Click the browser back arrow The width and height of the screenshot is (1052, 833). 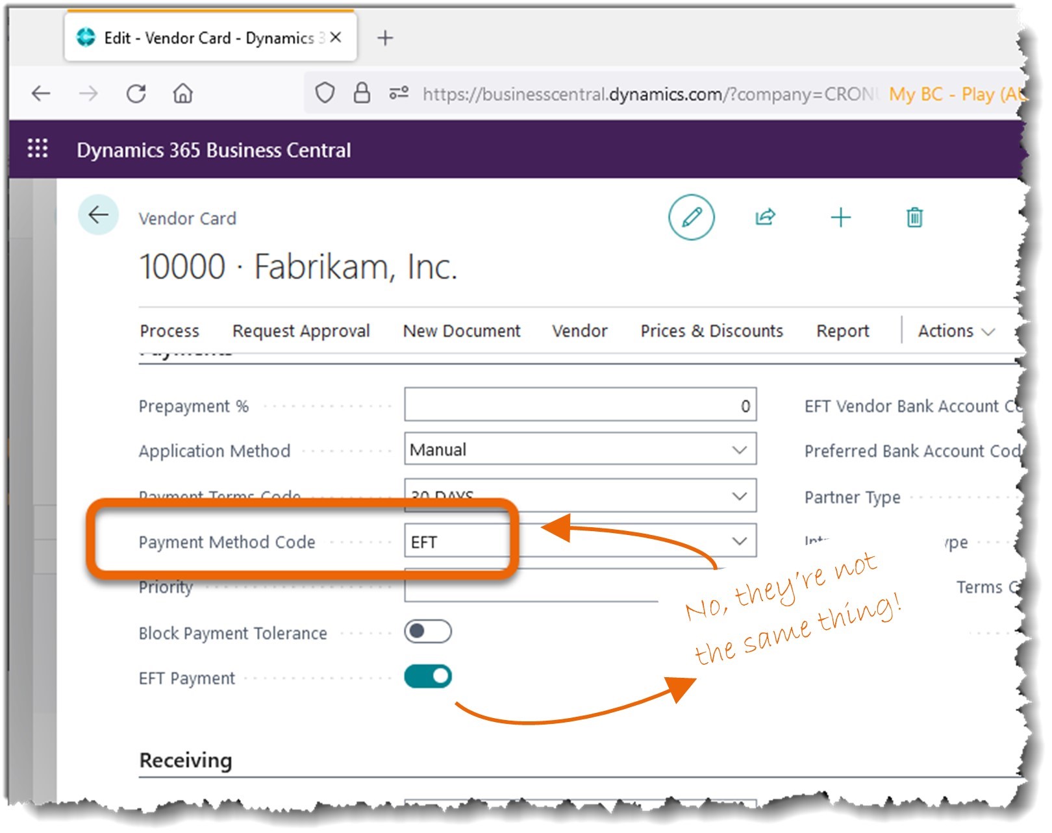[x=41, y=93]
